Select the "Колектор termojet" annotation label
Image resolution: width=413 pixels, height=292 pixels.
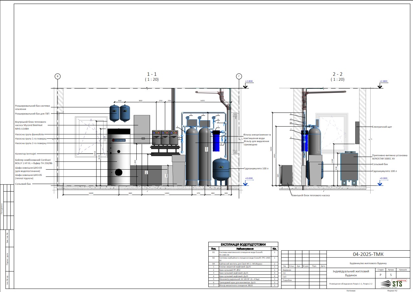(x=26, y=154)
